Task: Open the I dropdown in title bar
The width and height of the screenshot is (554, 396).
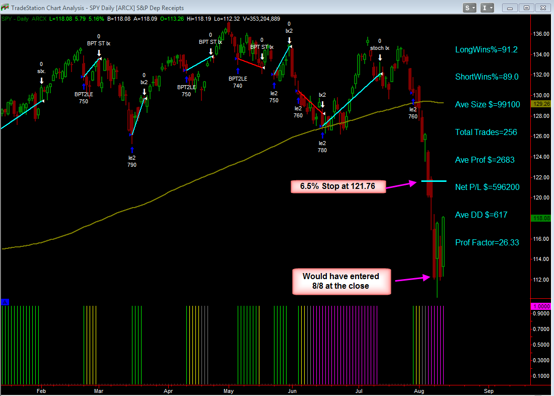Action: tap(487, 8)
